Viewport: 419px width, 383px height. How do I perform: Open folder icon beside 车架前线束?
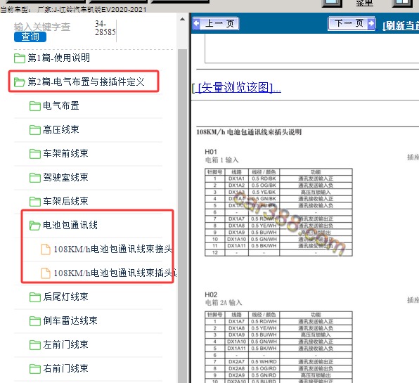[35, 154]
